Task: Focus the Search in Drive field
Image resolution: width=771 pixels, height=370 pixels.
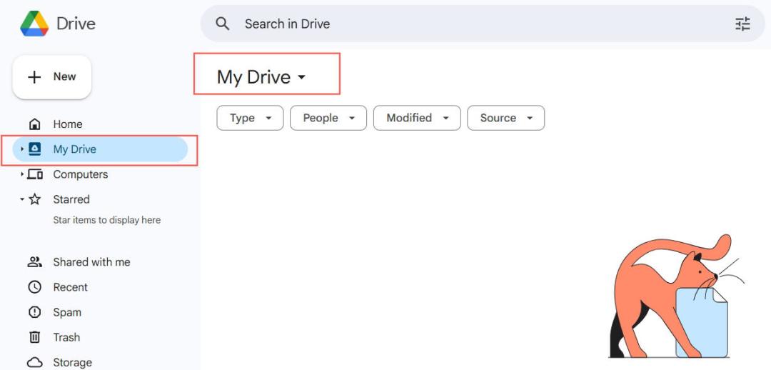Action: pyautogui.click(x=483, y=24)
